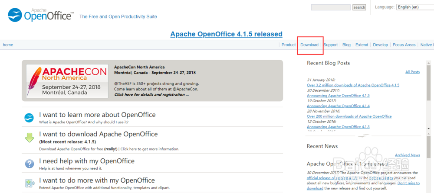Image resolution: width=434 pixels, height=193 pixels.
Task: Open the Download navigation menu item
Action: pos(309,45)
